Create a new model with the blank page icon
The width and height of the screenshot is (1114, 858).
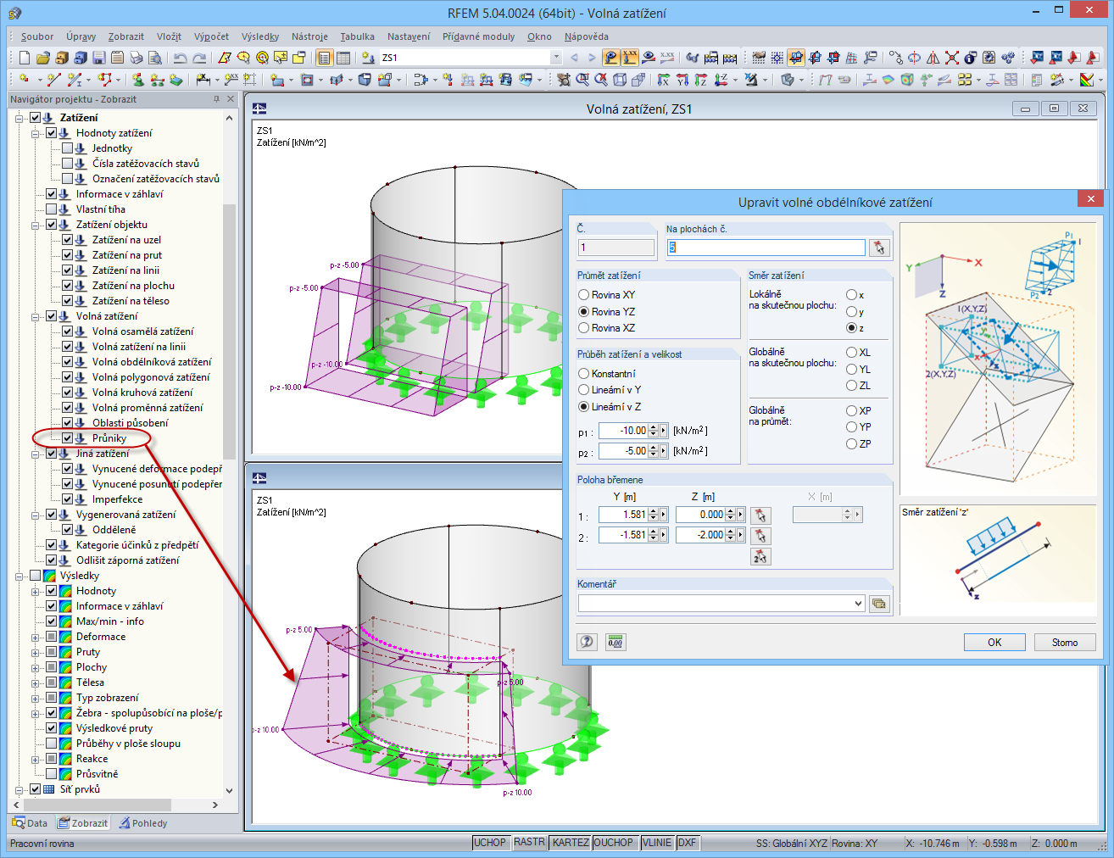pyautogui.click(x=25, y=58)
